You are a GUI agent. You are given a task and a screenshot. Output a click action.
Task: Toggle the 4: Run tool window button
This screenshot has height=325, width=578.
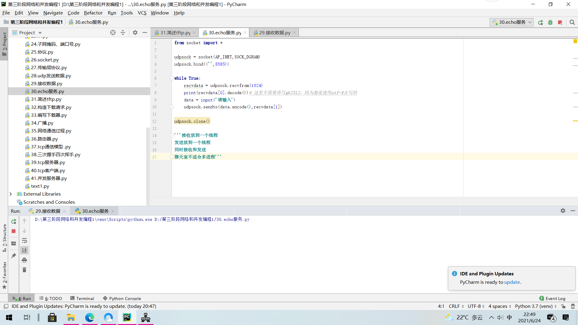22,298
